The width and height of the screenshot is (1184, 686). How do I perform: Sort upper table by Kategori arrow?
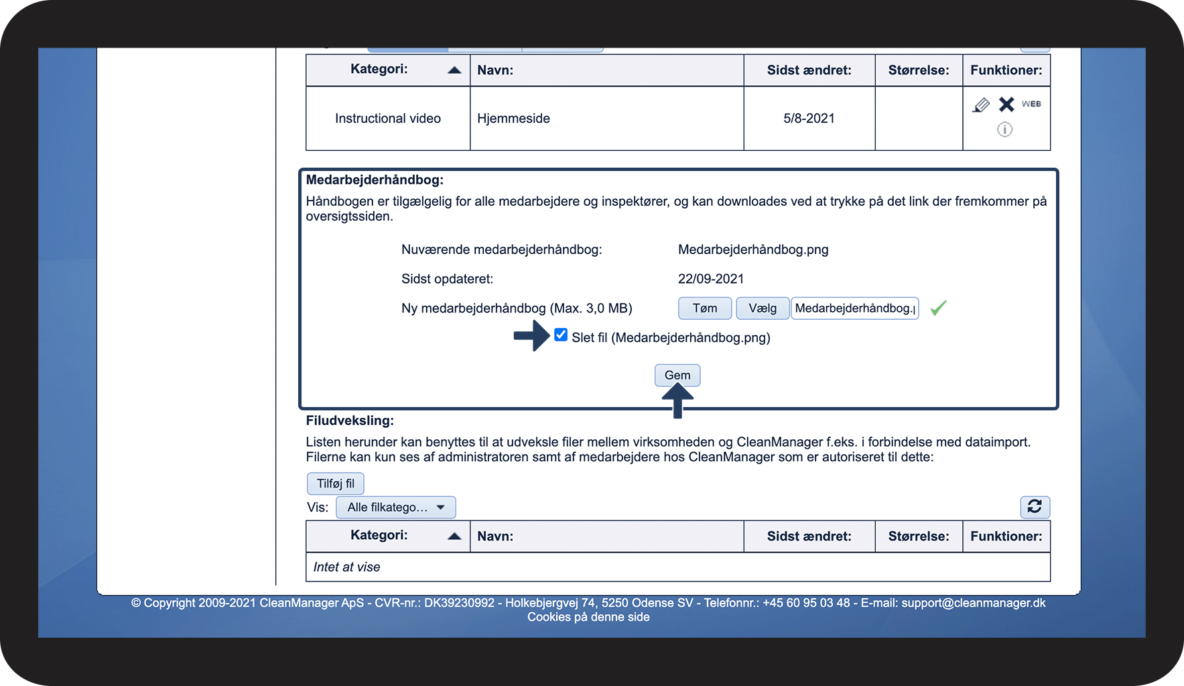tap(454, 70)
